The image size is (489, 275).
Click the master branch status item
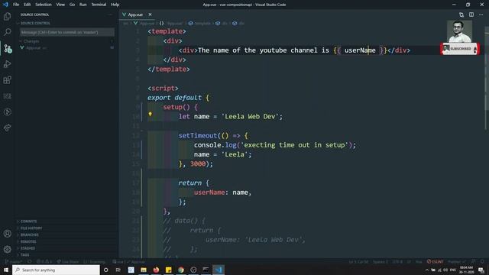pos(13,261)
